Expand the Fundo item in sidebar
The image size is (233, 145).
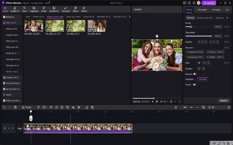tap(9, 95)
